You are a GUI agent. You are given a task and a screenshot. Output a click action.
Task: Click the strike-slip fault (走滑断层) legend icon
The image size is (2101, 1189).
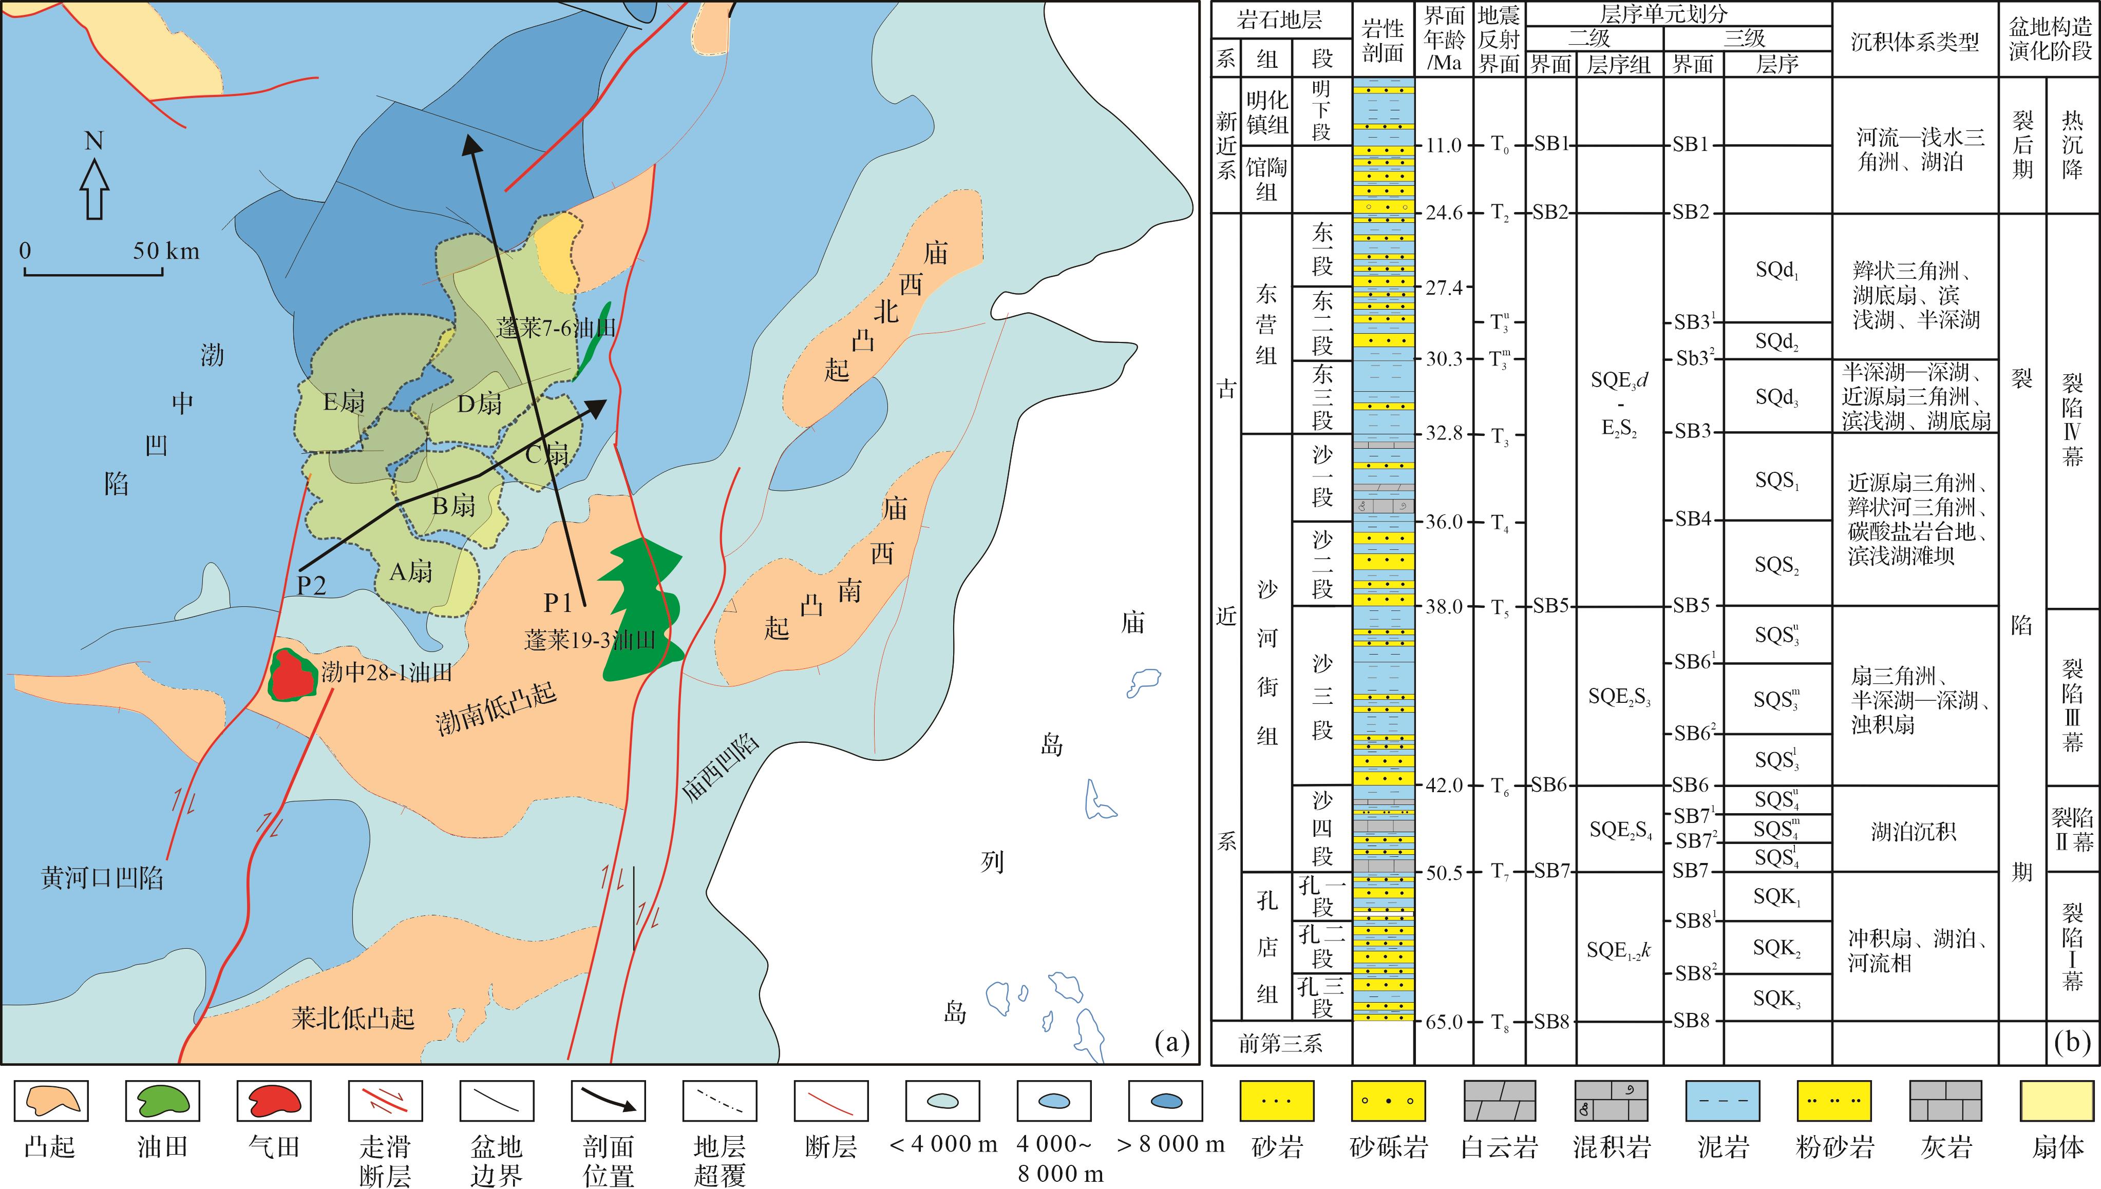(385, 1101)
